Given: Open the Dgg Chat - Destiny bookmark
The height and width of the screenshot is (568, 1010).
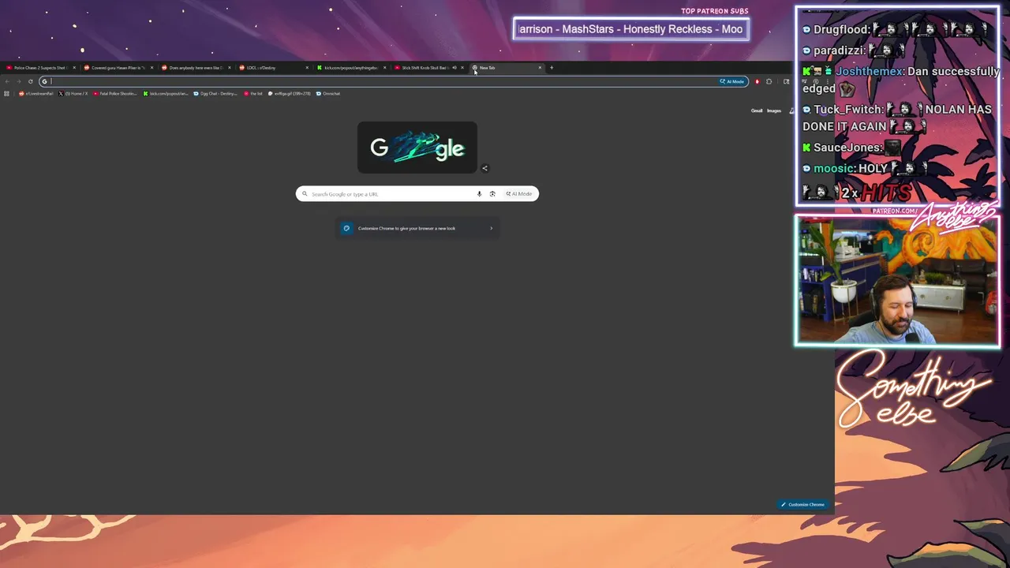Looking at the screenshot, I should (215, 94).
